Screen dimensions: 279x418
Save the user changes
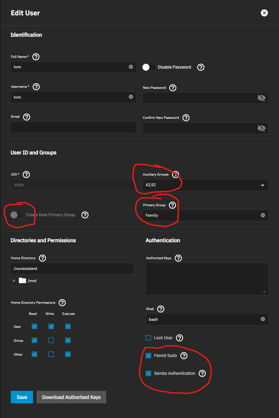(x=22, y=397)
